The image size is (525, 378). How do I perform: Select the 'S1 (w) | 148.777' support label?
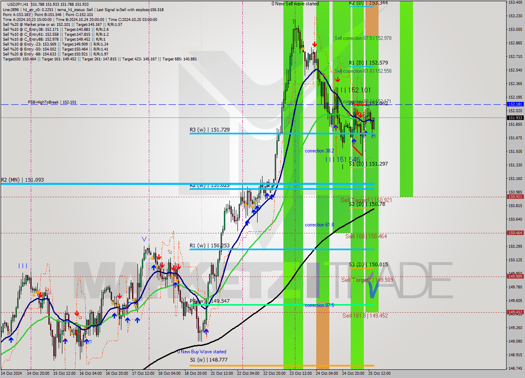(208, 360)
